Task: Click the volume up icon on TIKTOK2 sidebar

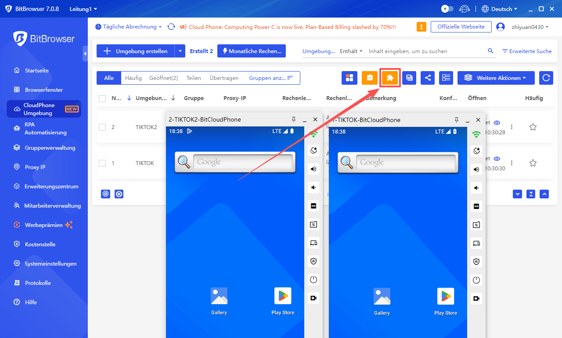Action: point(314,169)
